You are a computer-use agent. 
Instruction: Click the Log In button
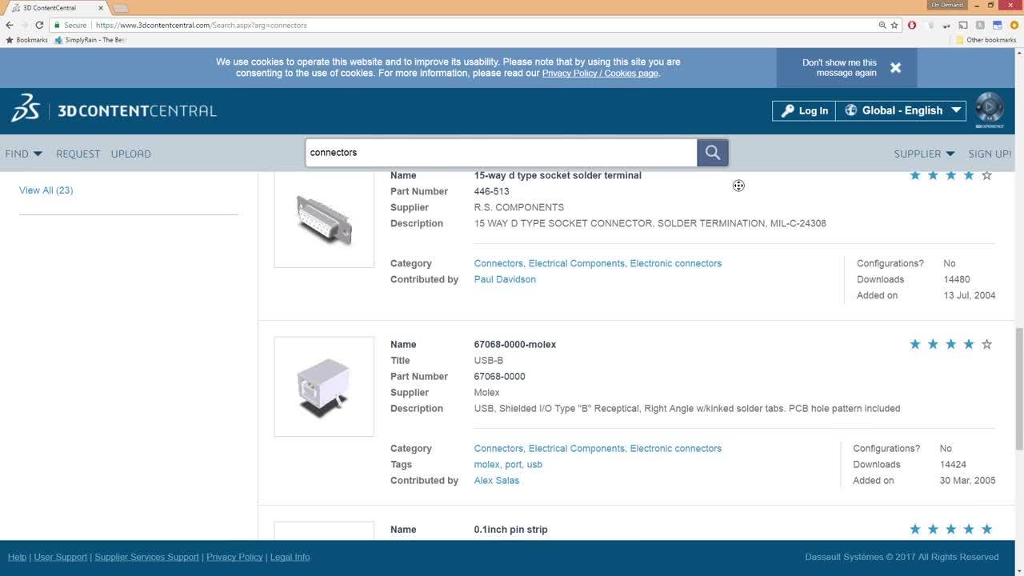(804, 110)
